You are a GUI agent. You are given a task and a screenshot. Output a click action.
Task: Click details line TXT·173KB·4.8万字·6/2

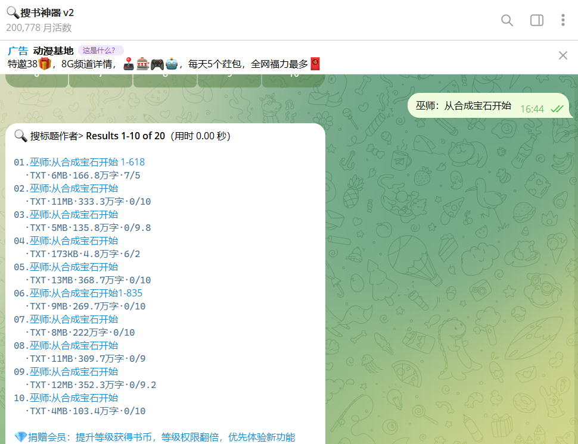[83, 254]
